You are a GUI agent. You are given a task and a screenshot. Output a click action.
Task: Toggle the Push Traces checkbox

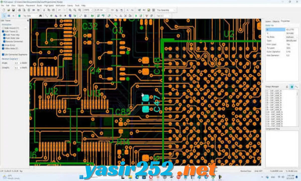(3, 32)
